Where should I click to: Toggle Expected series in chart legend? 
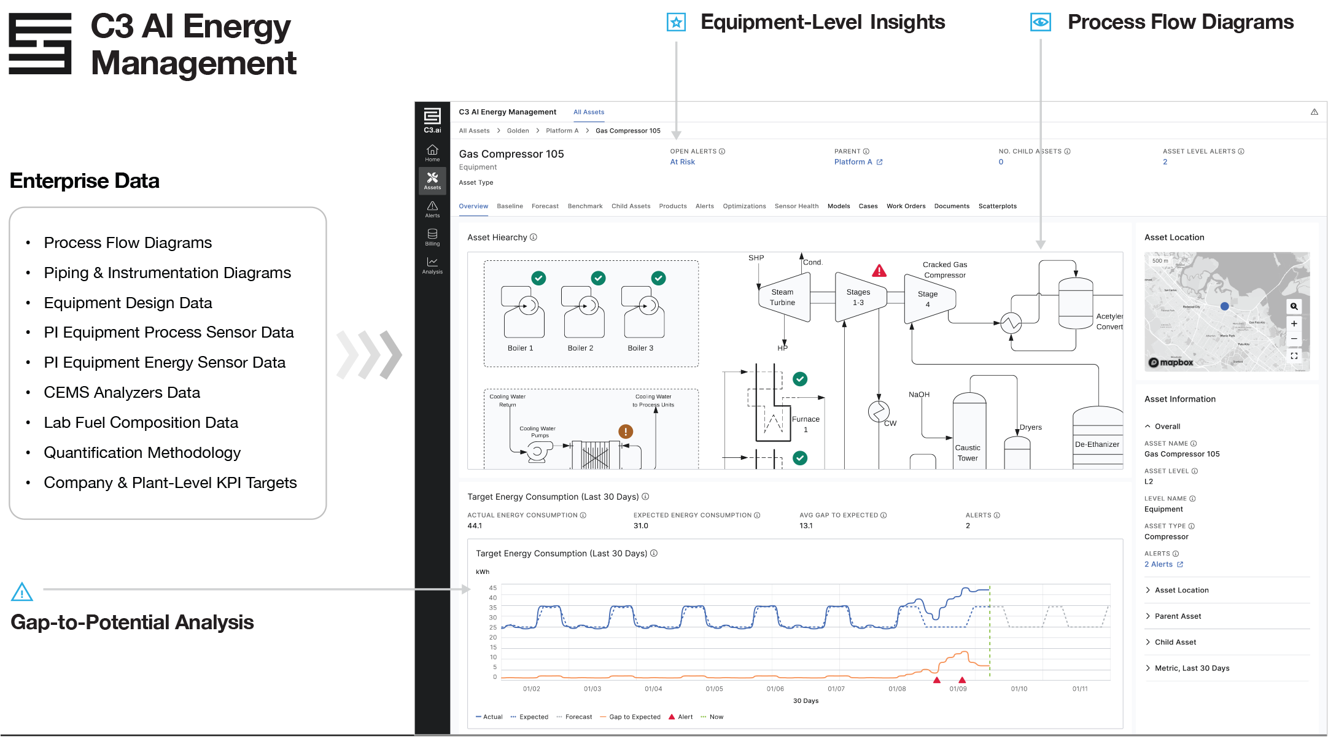pos(529,717)
